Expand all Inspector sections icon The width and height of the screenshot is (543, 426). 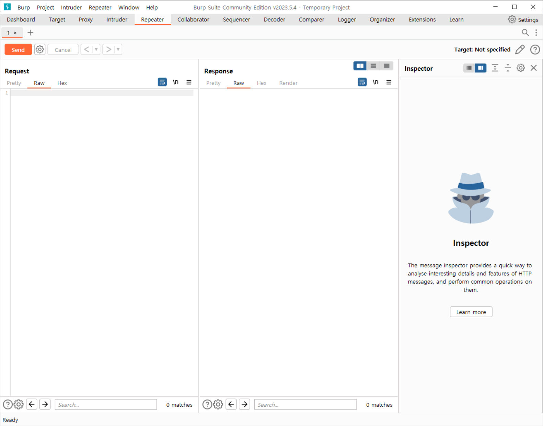tap(495, 68)
